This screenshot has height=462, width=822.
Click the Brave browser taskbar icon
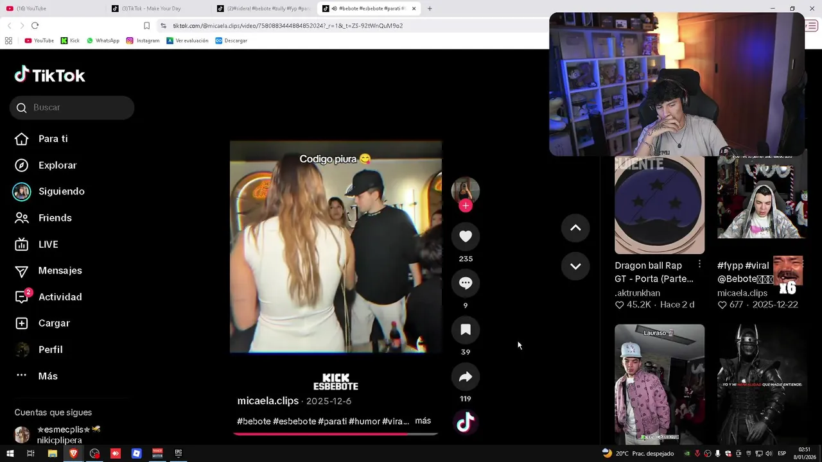click(73, 453)
